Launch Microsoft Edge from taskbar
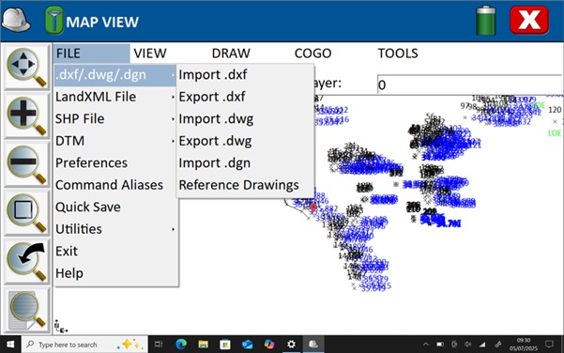The image size is (564, 353). point(181,345)
